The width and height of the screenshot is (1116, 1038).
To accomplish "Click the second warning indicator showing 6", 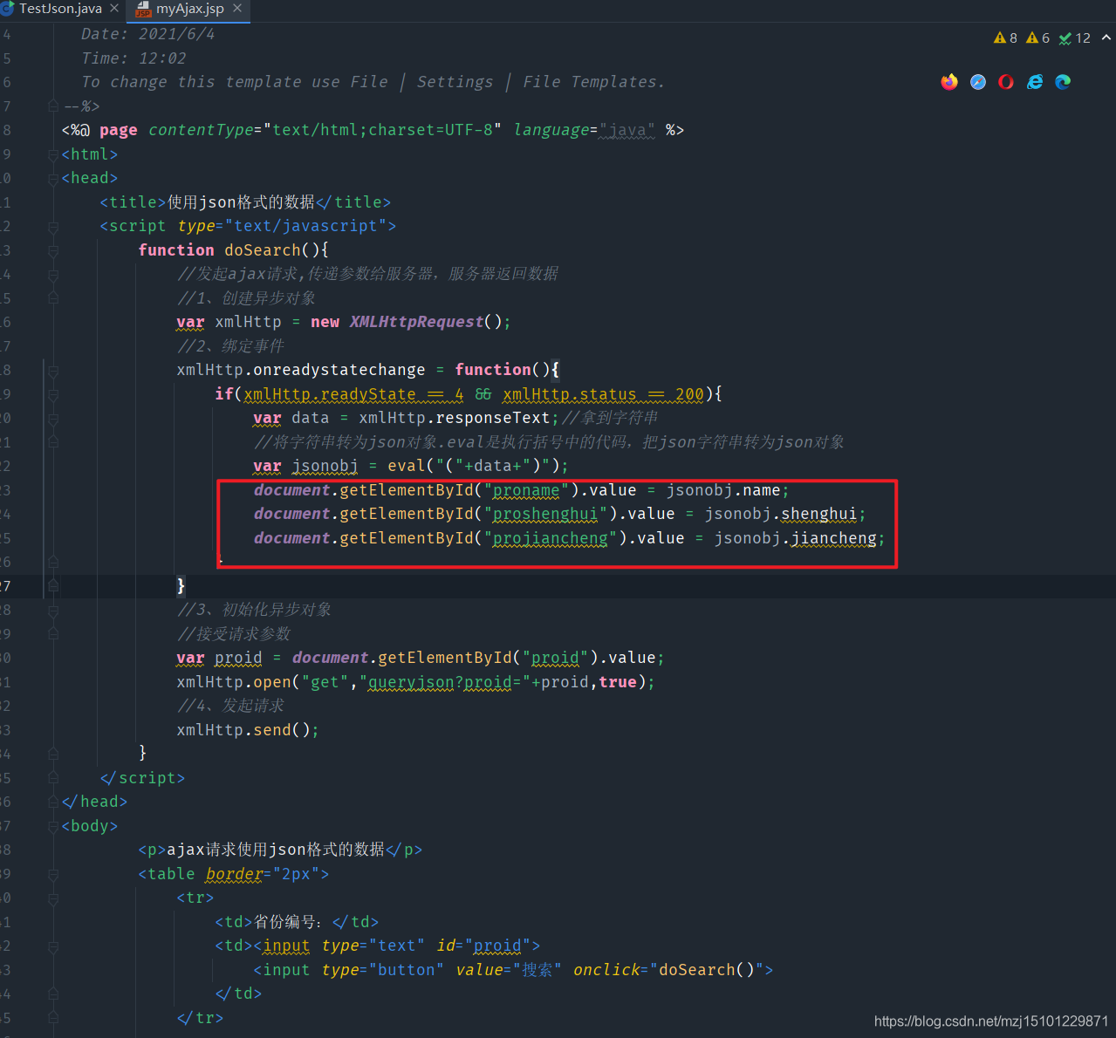I will [x=1037, y=38].
